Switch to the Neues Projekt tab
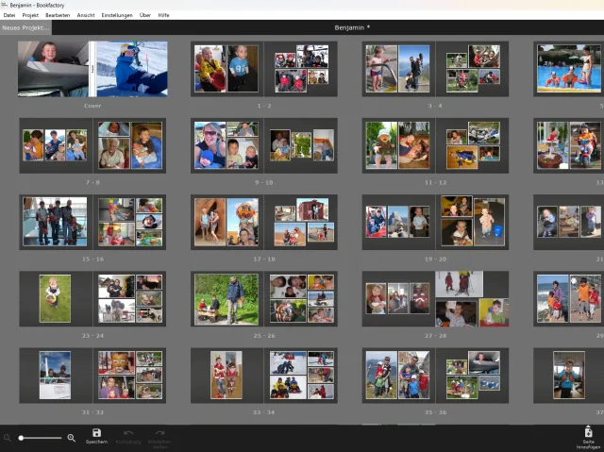This screenshot has height=452, width=604. click(x=25, y=27)
